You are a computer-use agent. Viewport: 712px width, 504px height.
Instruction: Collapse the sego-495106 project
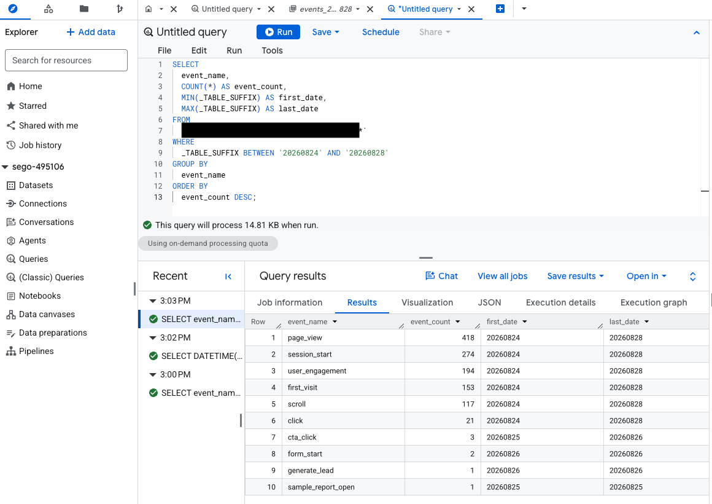pyautogui.click(x=5, y=167)
